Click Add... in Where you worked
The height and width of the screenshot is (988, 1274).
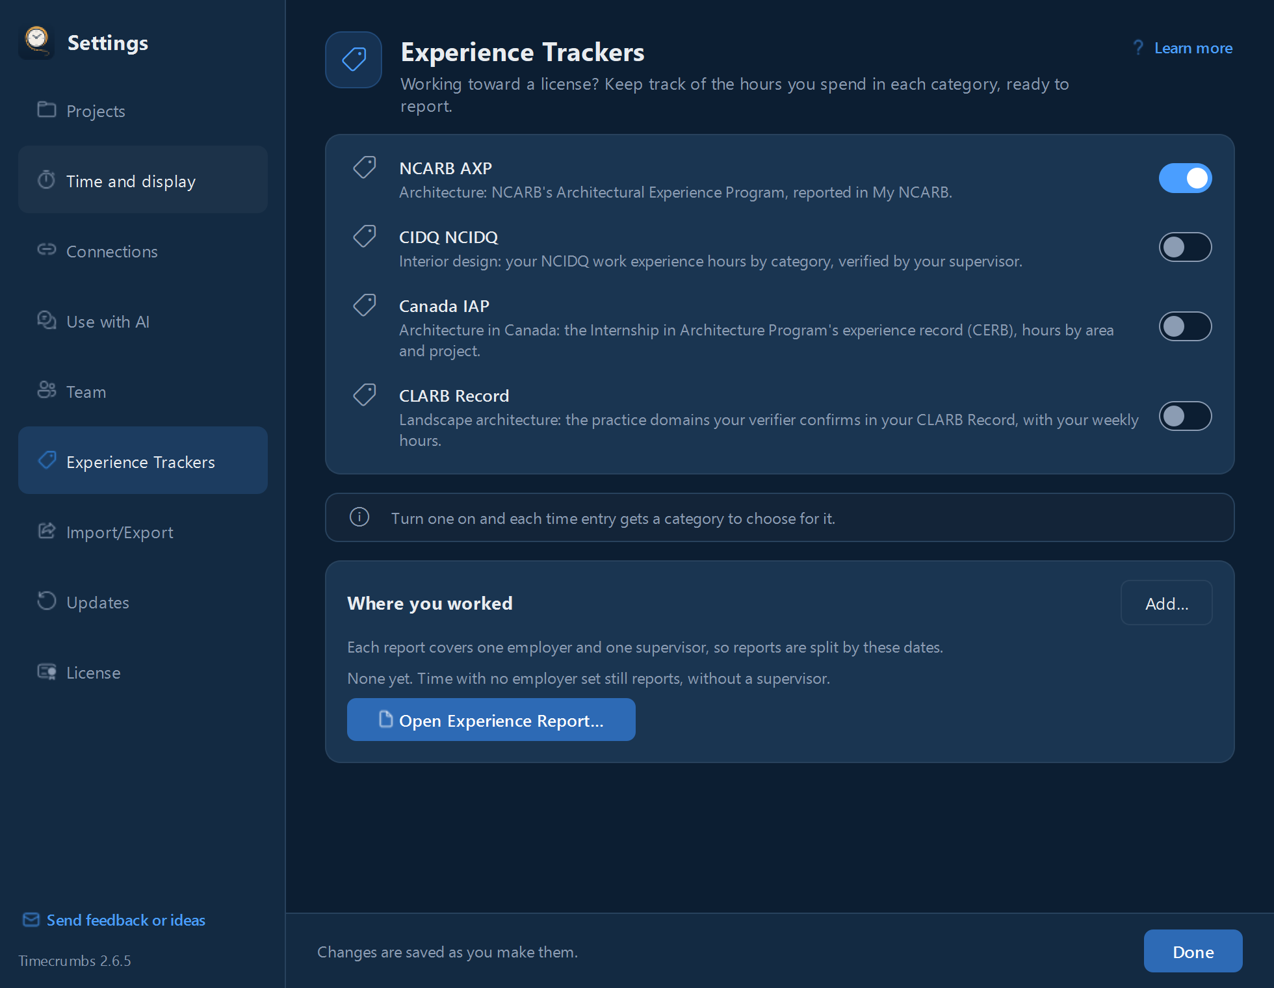coord(1166,603)
